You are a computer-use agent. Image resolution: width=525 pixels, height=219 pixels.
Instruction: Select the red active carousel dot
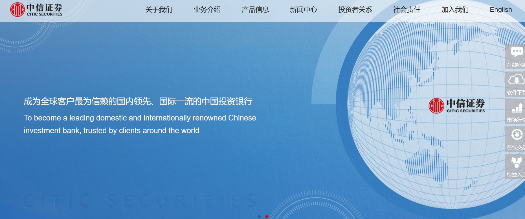pos(267,216)
